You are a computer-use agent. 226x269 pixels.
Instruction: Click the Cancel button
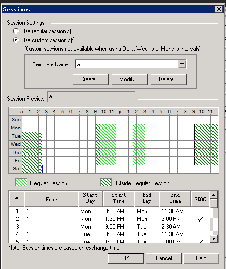(163, 258)
